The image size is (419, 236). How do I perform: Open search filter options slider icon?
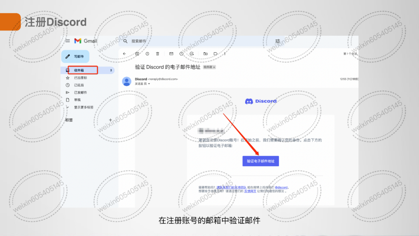278,41
